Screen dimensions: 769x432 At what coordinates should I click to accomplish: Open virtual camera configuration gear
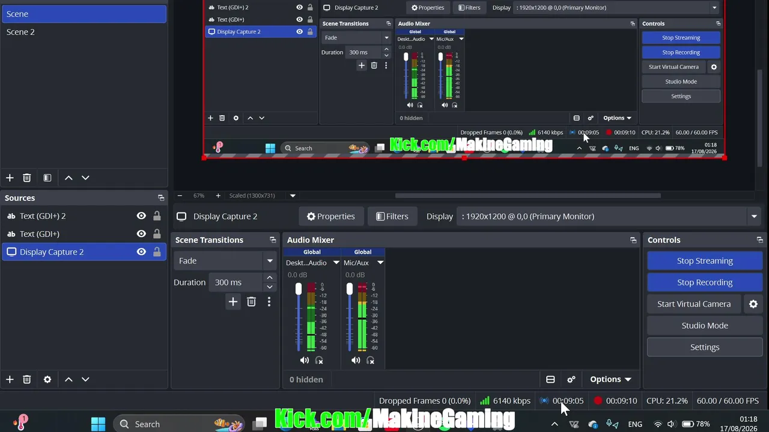(753, 304)
